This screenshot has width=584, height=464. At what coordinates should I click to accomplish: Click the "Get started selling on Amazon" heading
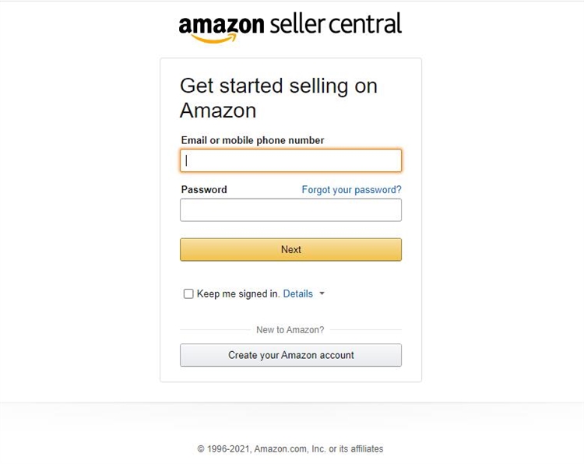click(278, 97)
